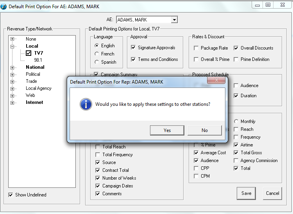Enable the Package Rate checkbox

tap(196, 48)
